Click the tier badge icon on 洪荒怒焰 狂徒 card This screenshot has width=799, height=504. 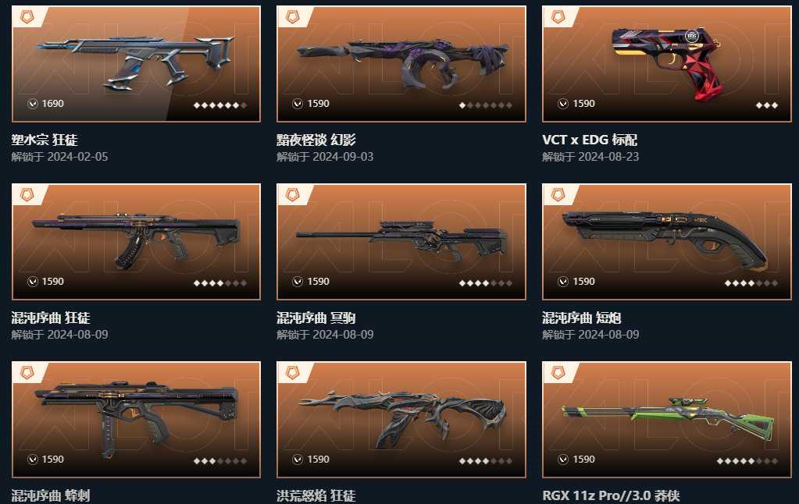click(292, 373)
